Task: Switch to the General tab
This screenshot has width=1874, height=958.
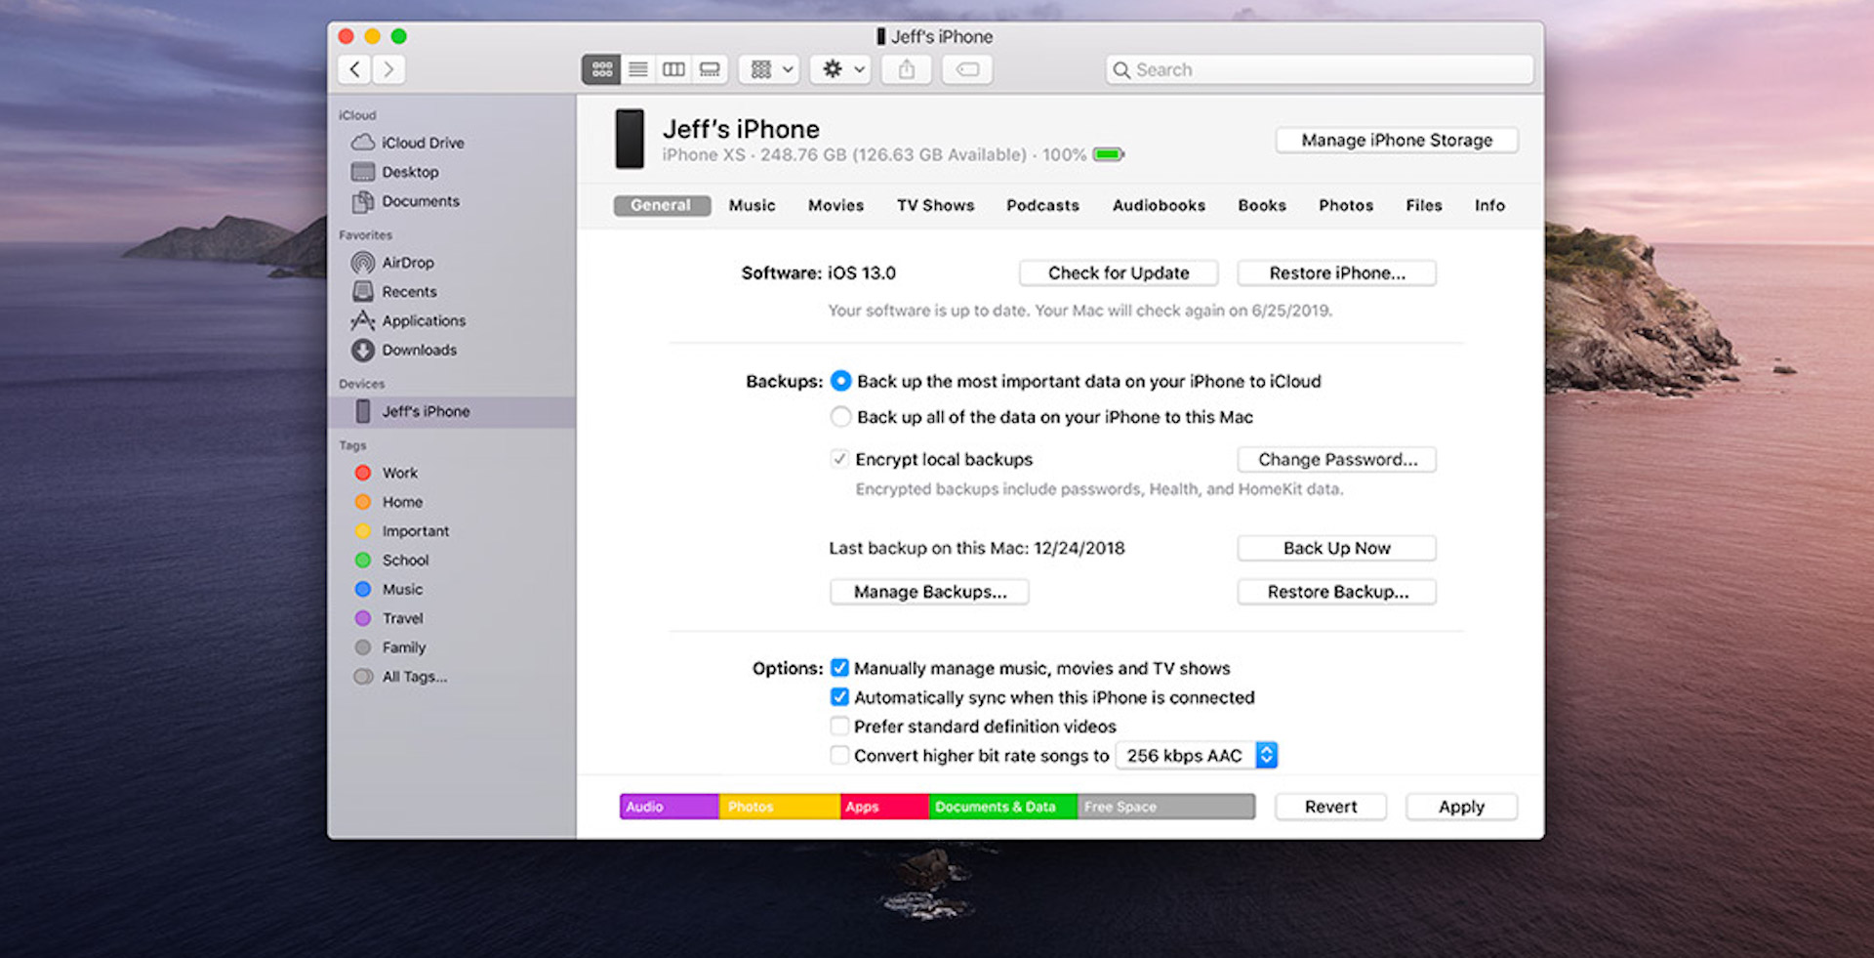Action: (661, 205)
